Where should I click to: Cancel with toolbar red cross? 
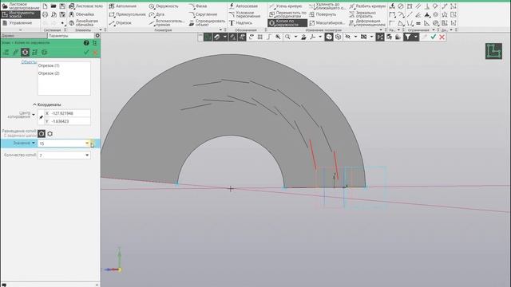[x=442, y=37]
